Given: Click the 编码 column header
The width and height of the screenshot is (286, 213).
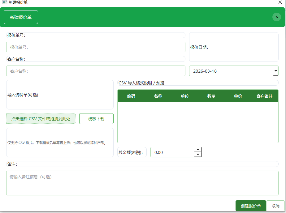Looking at the screenshot, I should pyautogui.click(x=131, y=96).
